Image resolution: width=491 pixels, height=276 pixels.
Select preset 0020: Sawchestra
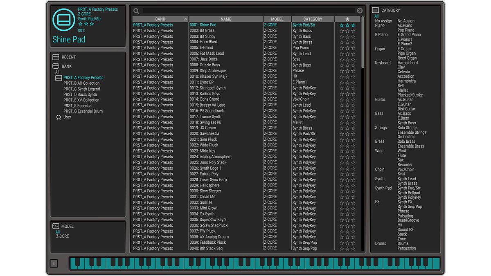click(204, 134)
